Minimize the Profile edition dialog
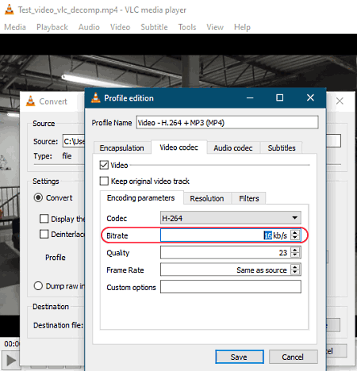Screen dimensions: 357x371 250,98
